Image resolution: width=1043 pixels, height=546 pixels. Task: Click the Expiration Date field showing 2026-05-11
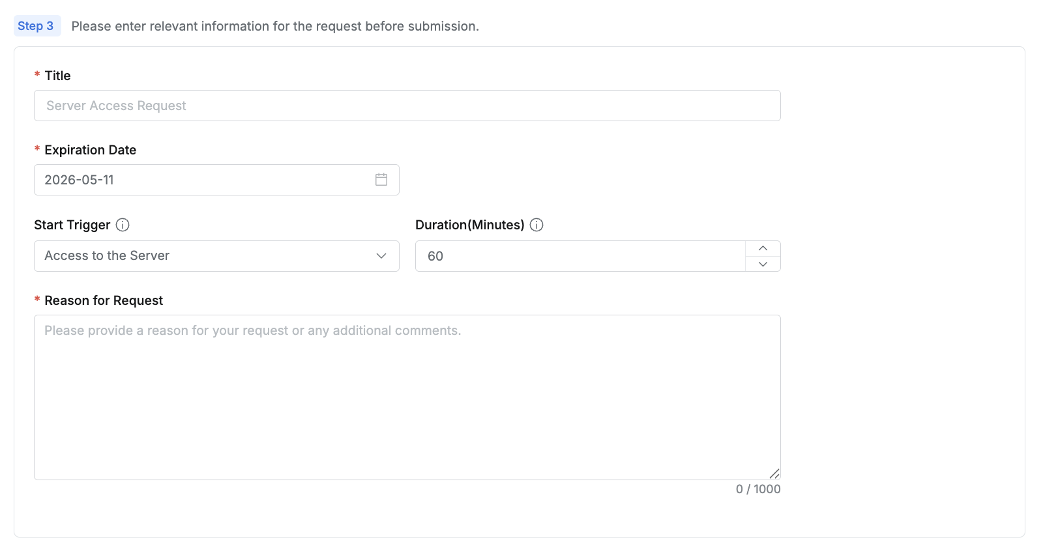point(202,180)
